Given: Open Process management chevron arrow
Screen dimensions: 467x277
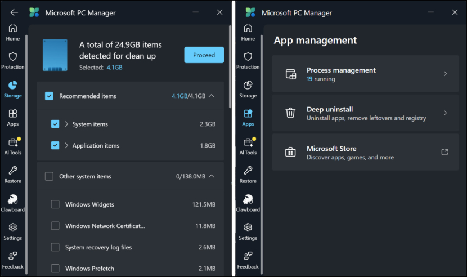Looking at the screenshot, I should pyautogui.click(x=445, y=74).
